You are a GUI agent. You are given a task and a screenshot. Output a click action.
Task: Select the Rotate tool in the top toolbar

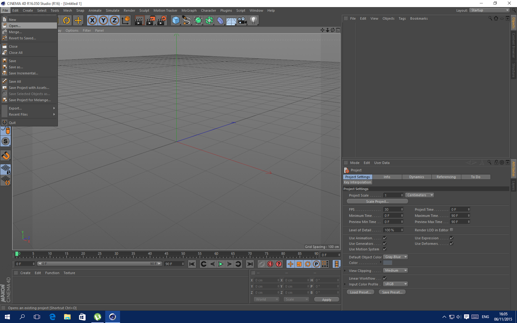point(67,20)
